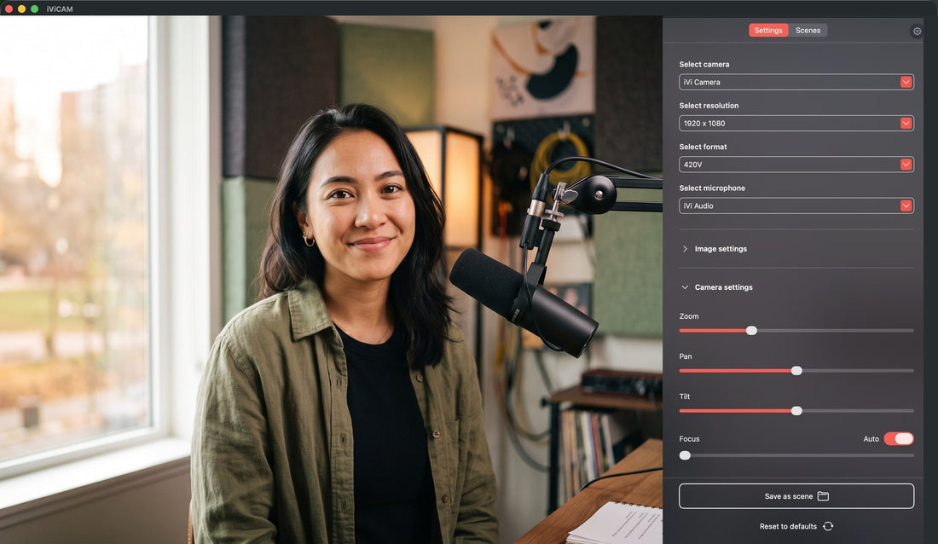
Task: Click red arrow of Select format dropdown
Action: pyautogui.click(x=906, y=165)
